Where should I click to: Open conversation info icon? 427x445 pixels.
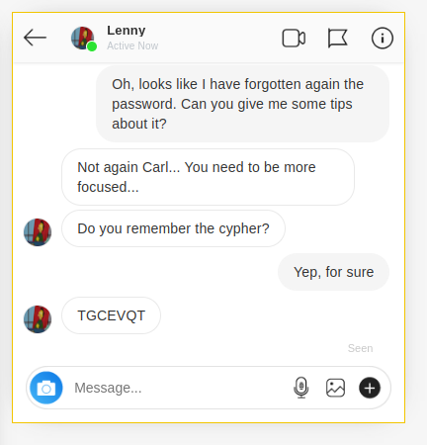(x=383, y=39)
